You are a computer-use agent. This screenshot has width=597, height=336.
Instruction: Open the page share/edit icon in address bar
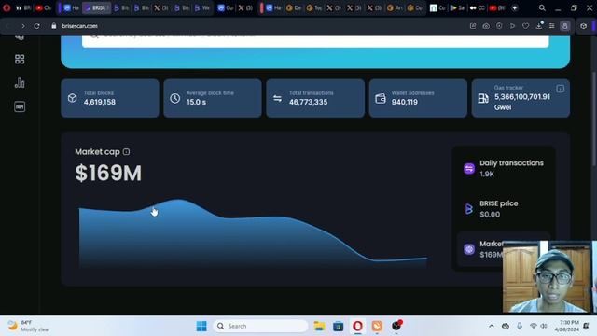pyautogui.click(x=473, y=26)
